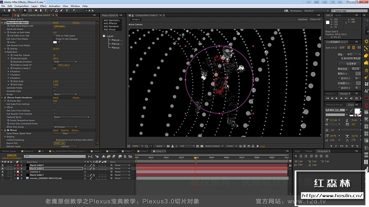Hide the Black Solid 9 layer
369x207 pixels.
point(3,165)
